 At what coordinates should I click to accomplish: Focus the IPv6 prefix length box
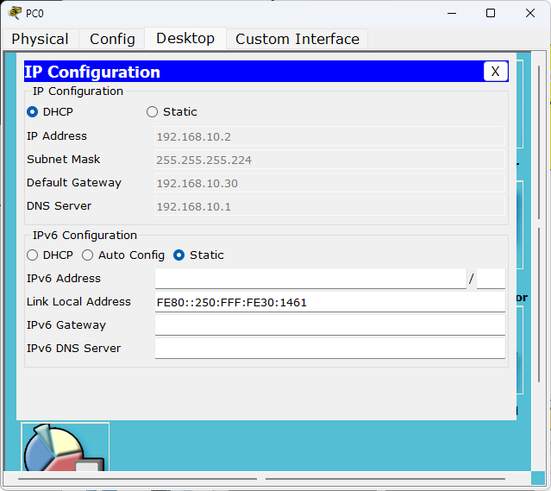(x=491, y=279)
